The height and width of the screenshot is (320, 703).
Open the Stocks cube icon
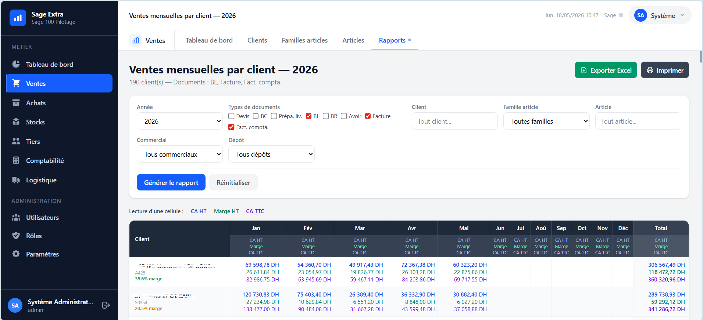point(16,122)
